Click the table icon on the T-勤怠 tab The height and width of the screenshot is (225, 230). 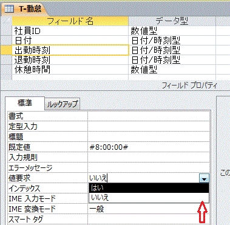pyautogui.click(x=9, y=9)
